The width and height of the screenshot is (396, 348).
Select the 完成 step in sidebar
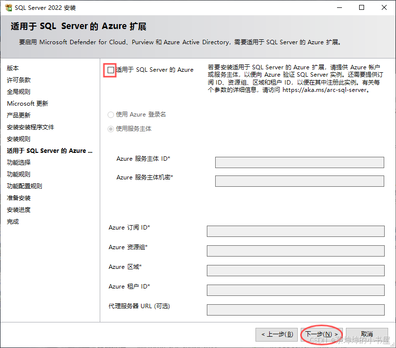tap(13, 222)
